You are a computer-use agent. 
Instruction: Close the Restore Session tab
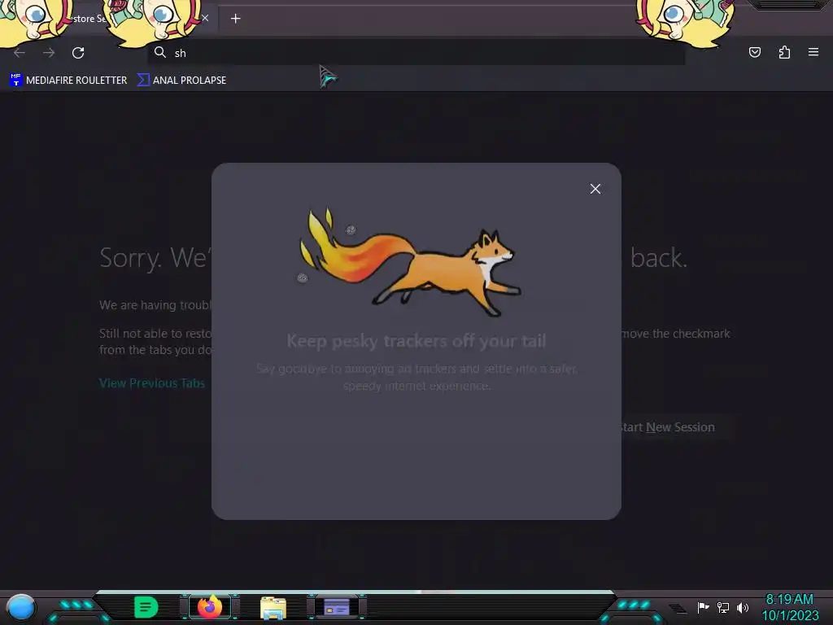pos(205,18)
